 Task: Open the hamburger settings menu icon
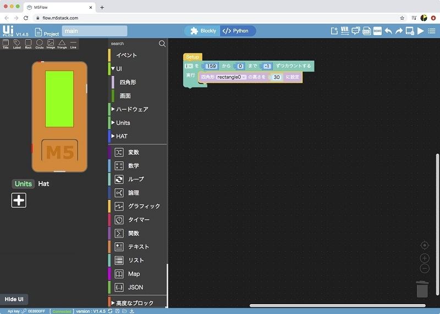pyautogui.click(x=431, y=31)
